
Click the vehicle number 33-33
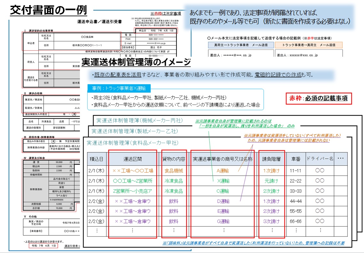click(x=296, y=191)
